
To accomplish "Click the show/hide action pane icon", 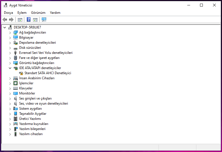I will (x=35, y=20).
